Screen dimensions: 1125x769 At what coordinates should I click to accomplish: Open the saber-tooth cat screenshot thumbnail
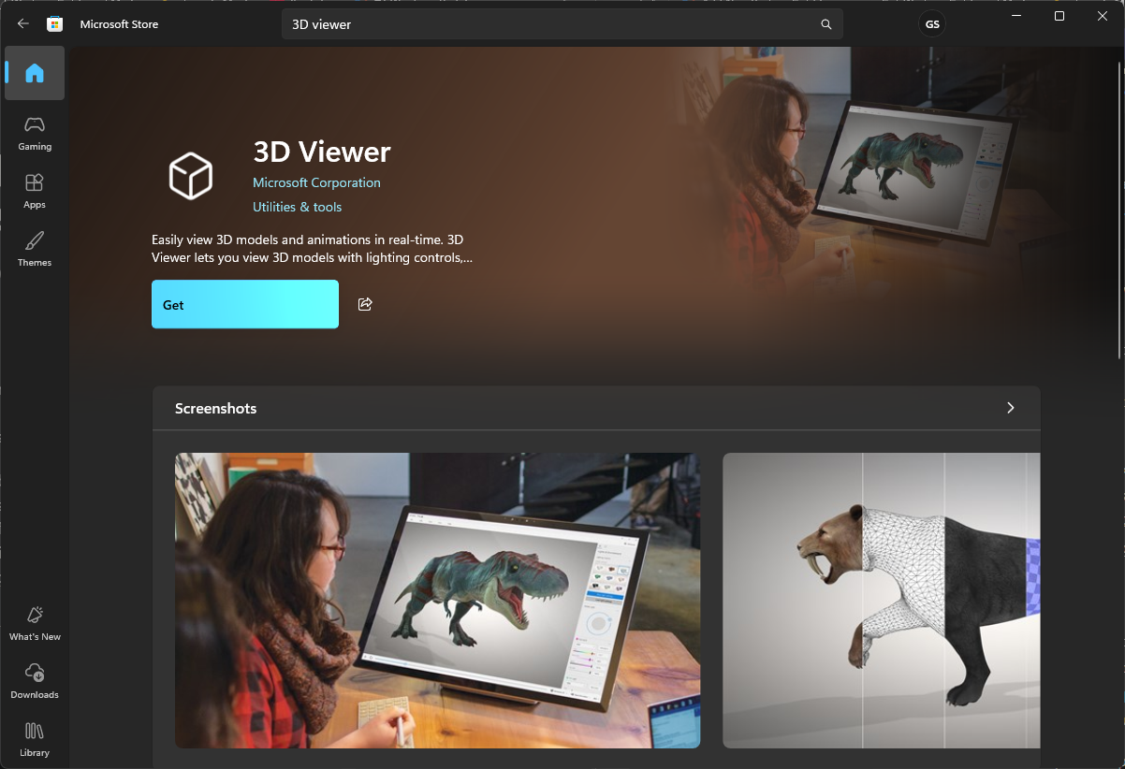click(881, 600)
